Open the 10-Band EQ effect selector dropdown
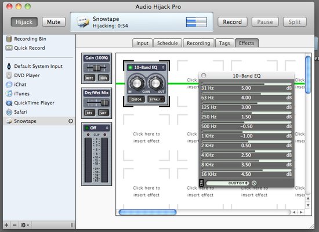Screen dimensions: 319x232 point(146,67)
